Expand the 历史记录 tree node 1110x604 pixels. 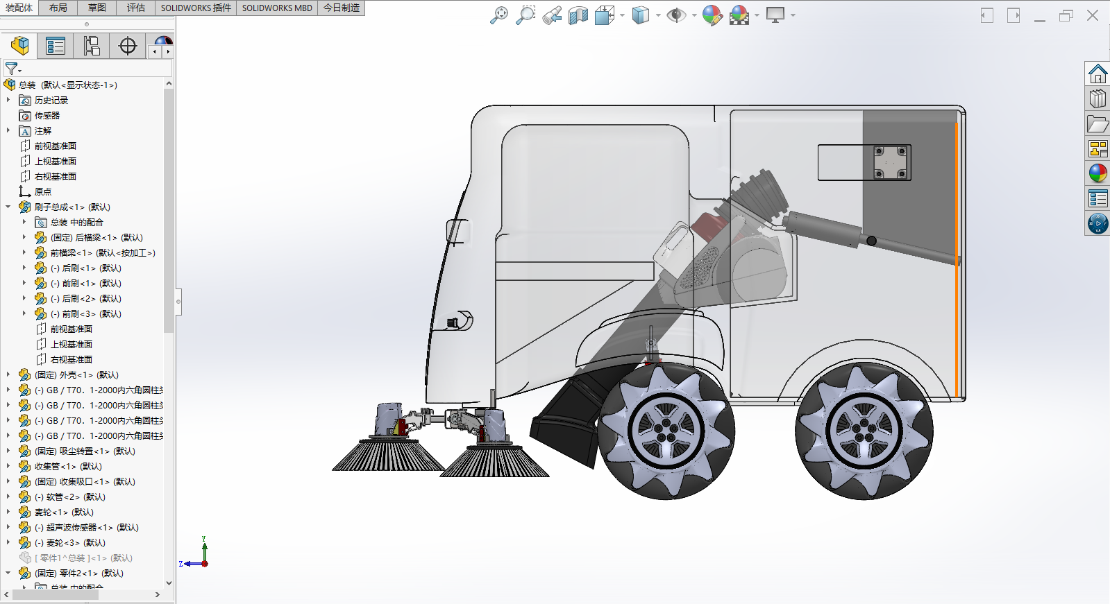coord(8,100)
